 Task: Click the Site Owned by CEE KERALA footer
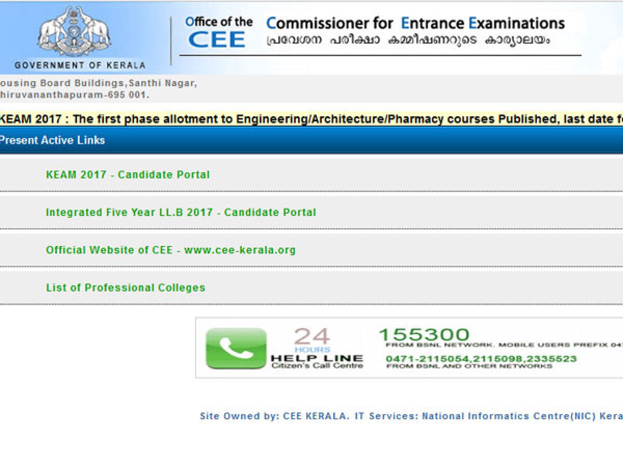tap(411, 416)
